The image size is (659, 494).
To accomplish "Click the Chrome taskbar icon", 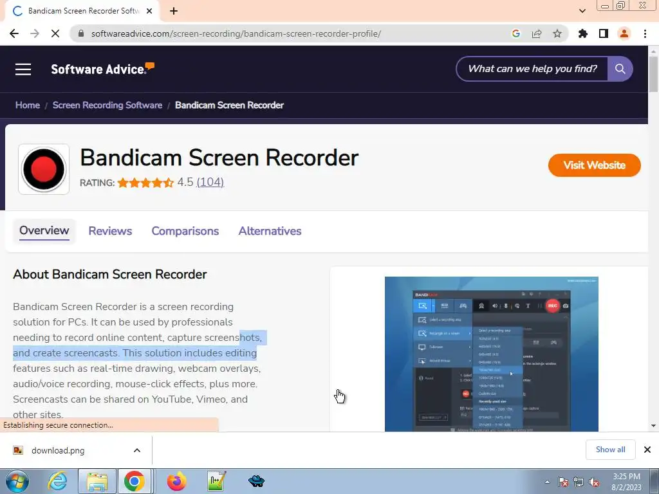I will coord(134,481).
